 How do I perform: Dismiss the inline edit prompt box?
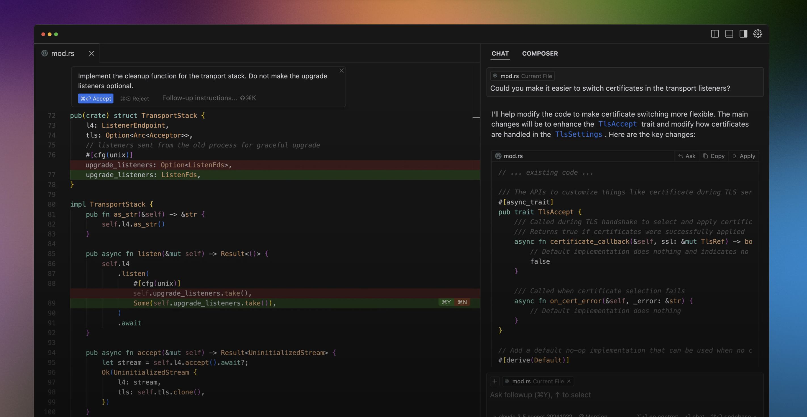[341, 71]
